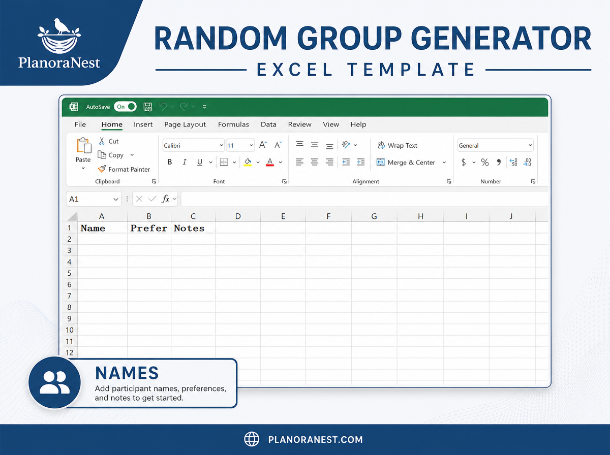This screenshot has height=455, width=610.
Task: Click Increase Font Size icon
Action: (263, 145)
